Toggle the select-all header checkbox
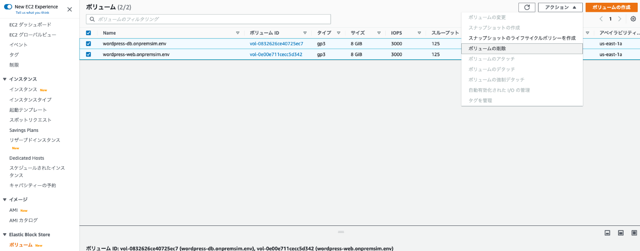Viewport: 640px width, 251px height. coord(89,33)
